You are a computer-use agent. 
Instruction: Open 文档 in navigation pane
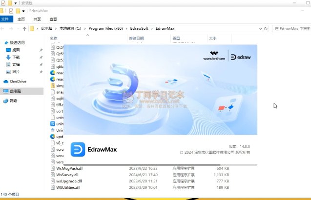16,64
